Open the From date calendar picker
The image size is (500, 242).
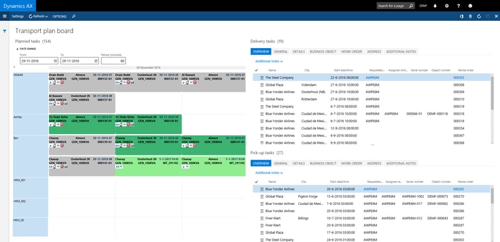(55, 60)
